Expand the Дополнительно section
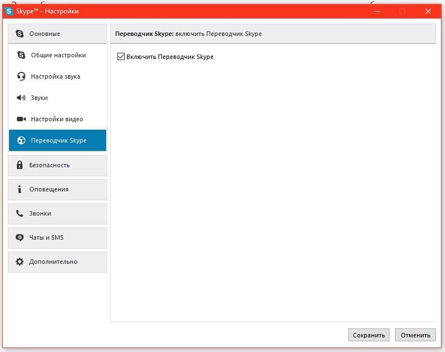The image size is (445, 352). coord(58,262)
